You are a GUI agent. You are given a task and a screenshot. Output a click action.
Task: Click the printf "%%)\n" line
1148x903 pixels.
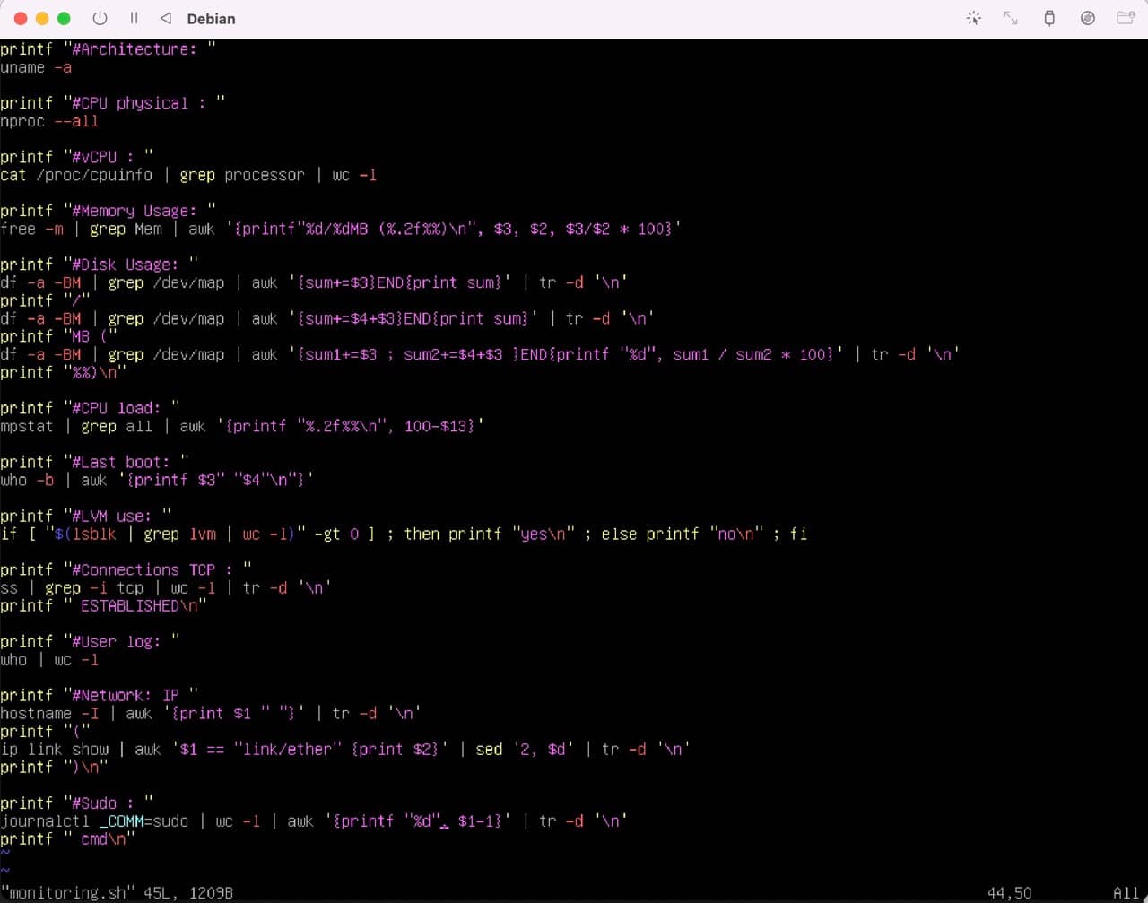[x=63, y=372]
